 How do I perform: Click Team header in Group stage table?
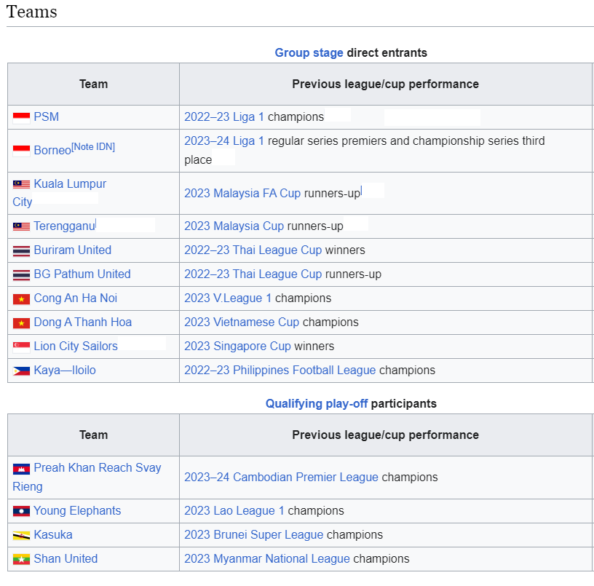[94, 84]
